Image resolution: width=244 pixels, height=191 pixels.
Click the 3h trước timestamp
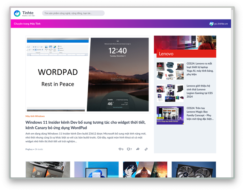point(39,149)
